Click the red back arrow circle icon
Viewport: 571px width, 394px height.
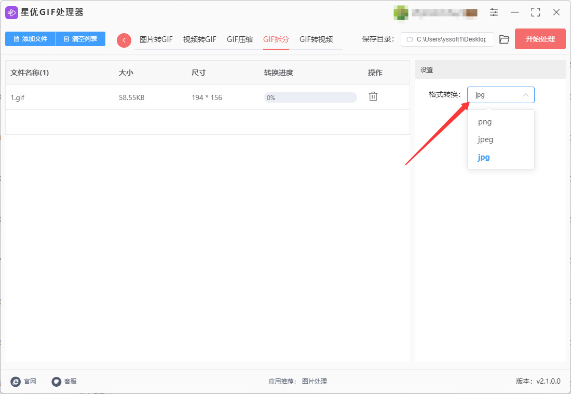(x=124, y=40)
